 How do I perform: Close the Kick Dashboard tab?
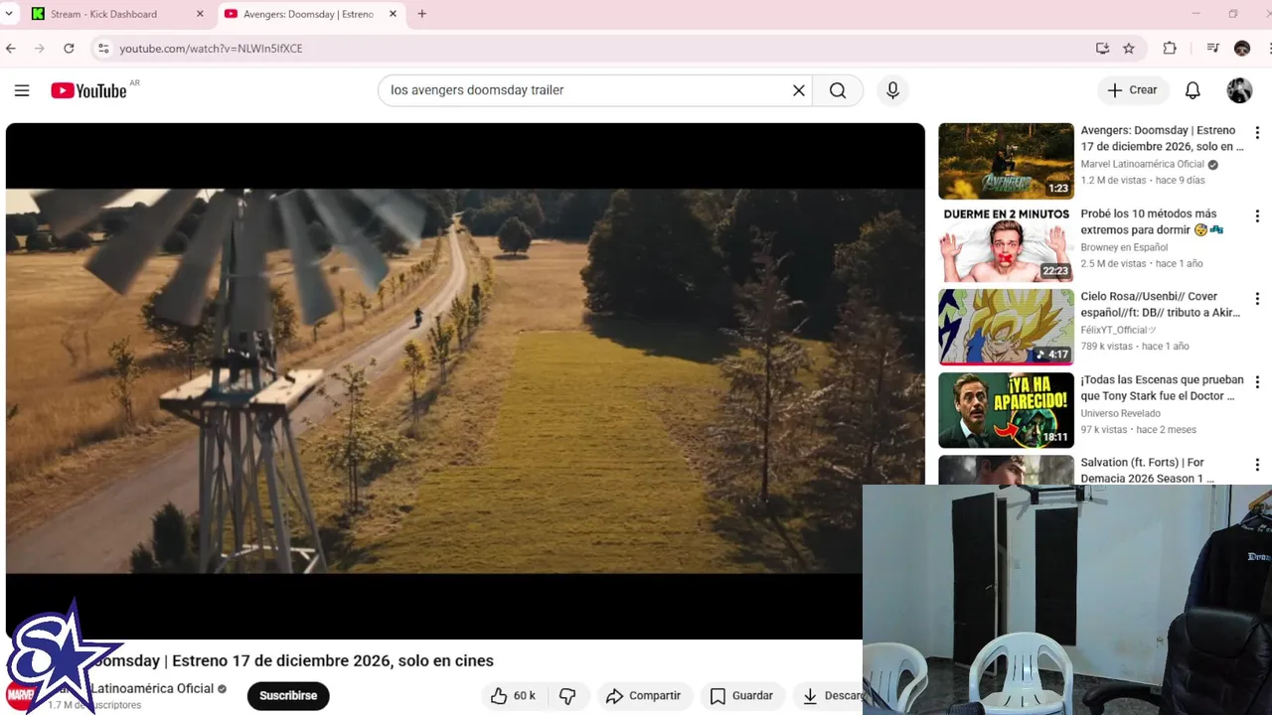point(200,14)
